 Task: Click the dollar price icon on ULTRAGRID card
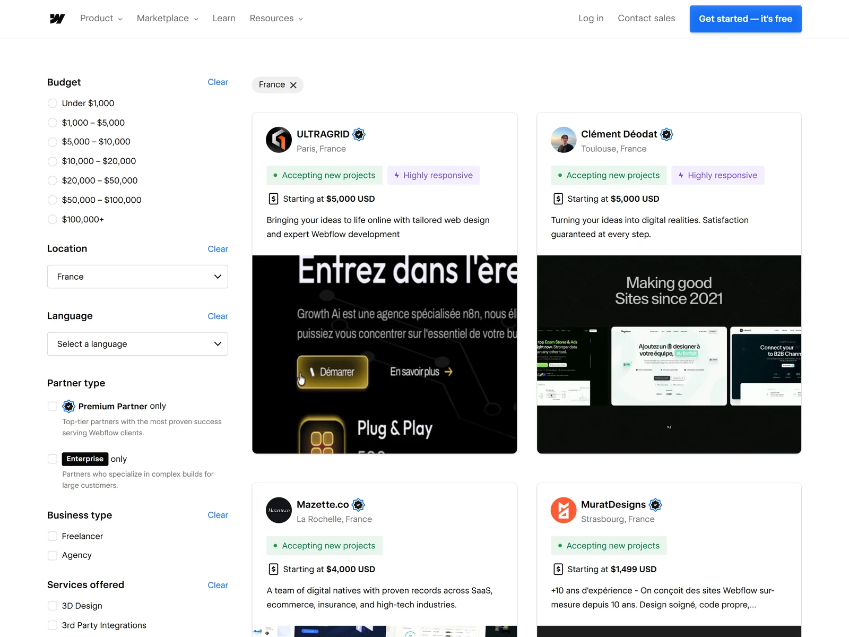273,199
